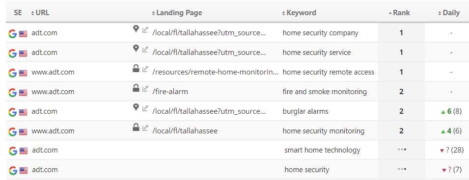
Task: Click the padlock icon in the /fire-alarm row
Action: tap(136, 88)
